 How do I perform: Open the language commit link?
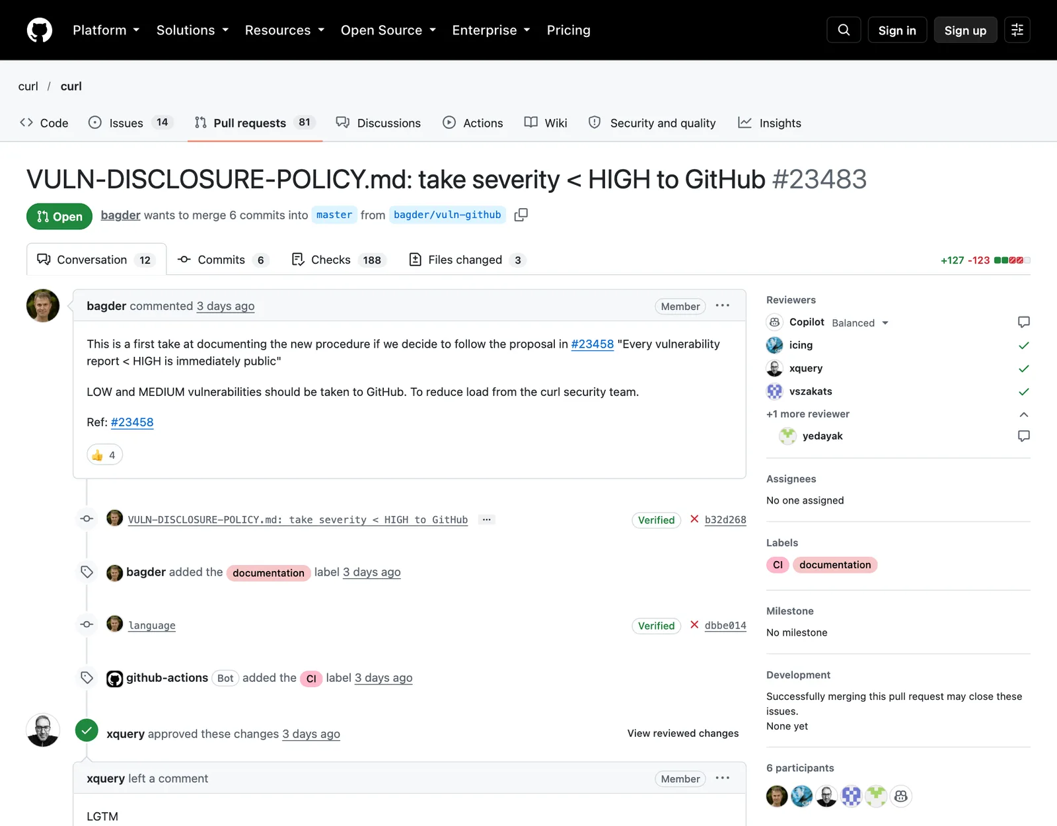click(x=152, y=625)
